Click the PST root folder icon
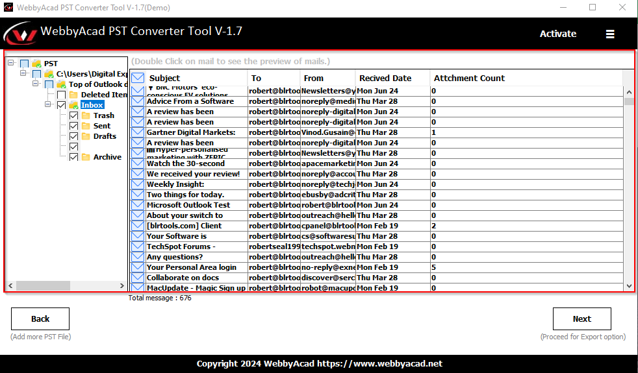 [36, 64]
